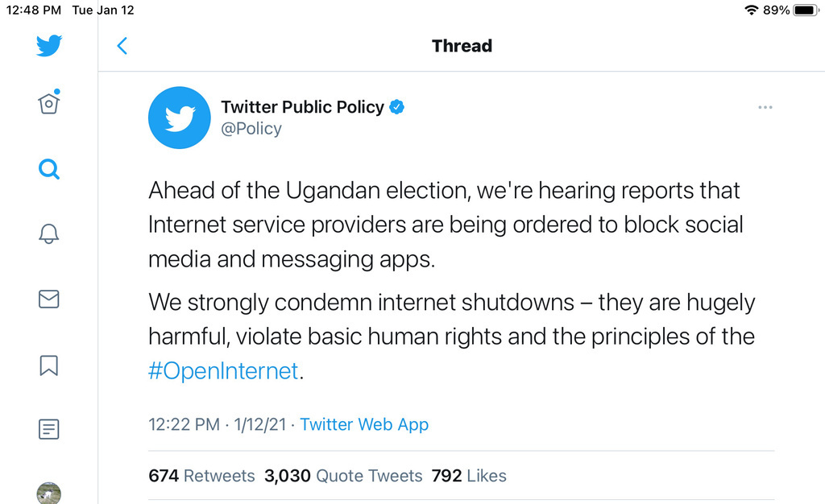View the 3,030 Quote Tweets
This screenshot has height=504, width=825.
[343, 476]
